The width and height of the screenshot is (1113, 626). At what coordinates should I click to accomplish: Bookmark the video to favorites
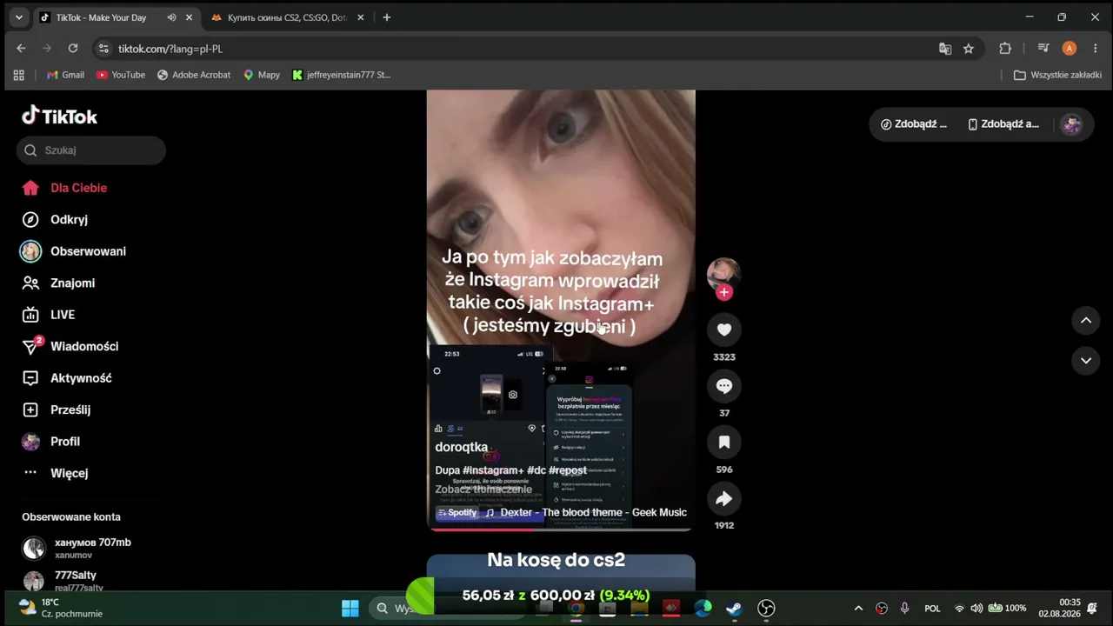point(723,443)
